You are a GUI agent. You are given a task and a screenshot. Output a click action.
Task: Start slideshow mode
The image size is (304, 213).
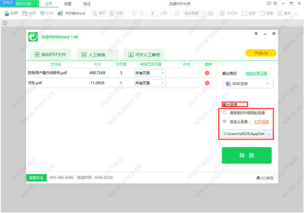coord(229,13)
